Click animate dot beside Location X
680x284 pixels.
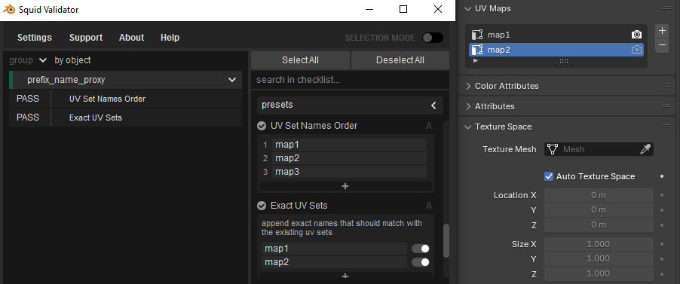(x=662, y=195)
